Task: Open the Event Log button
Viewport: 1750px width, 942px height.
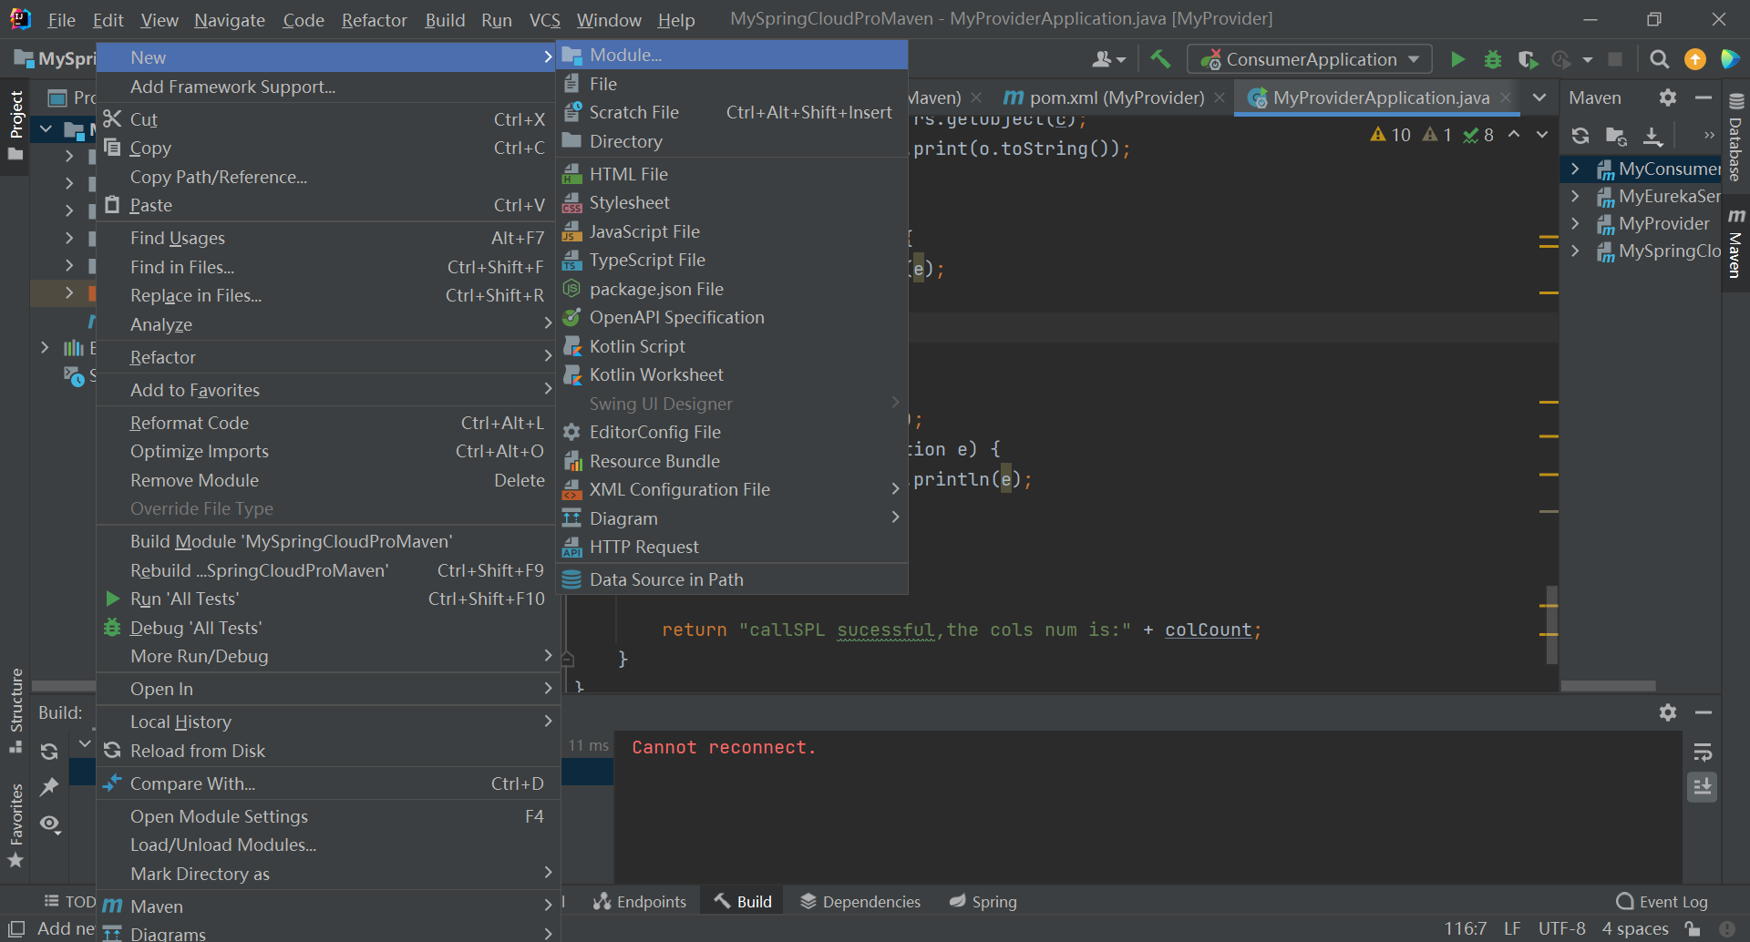Action: click(1662, 901)
